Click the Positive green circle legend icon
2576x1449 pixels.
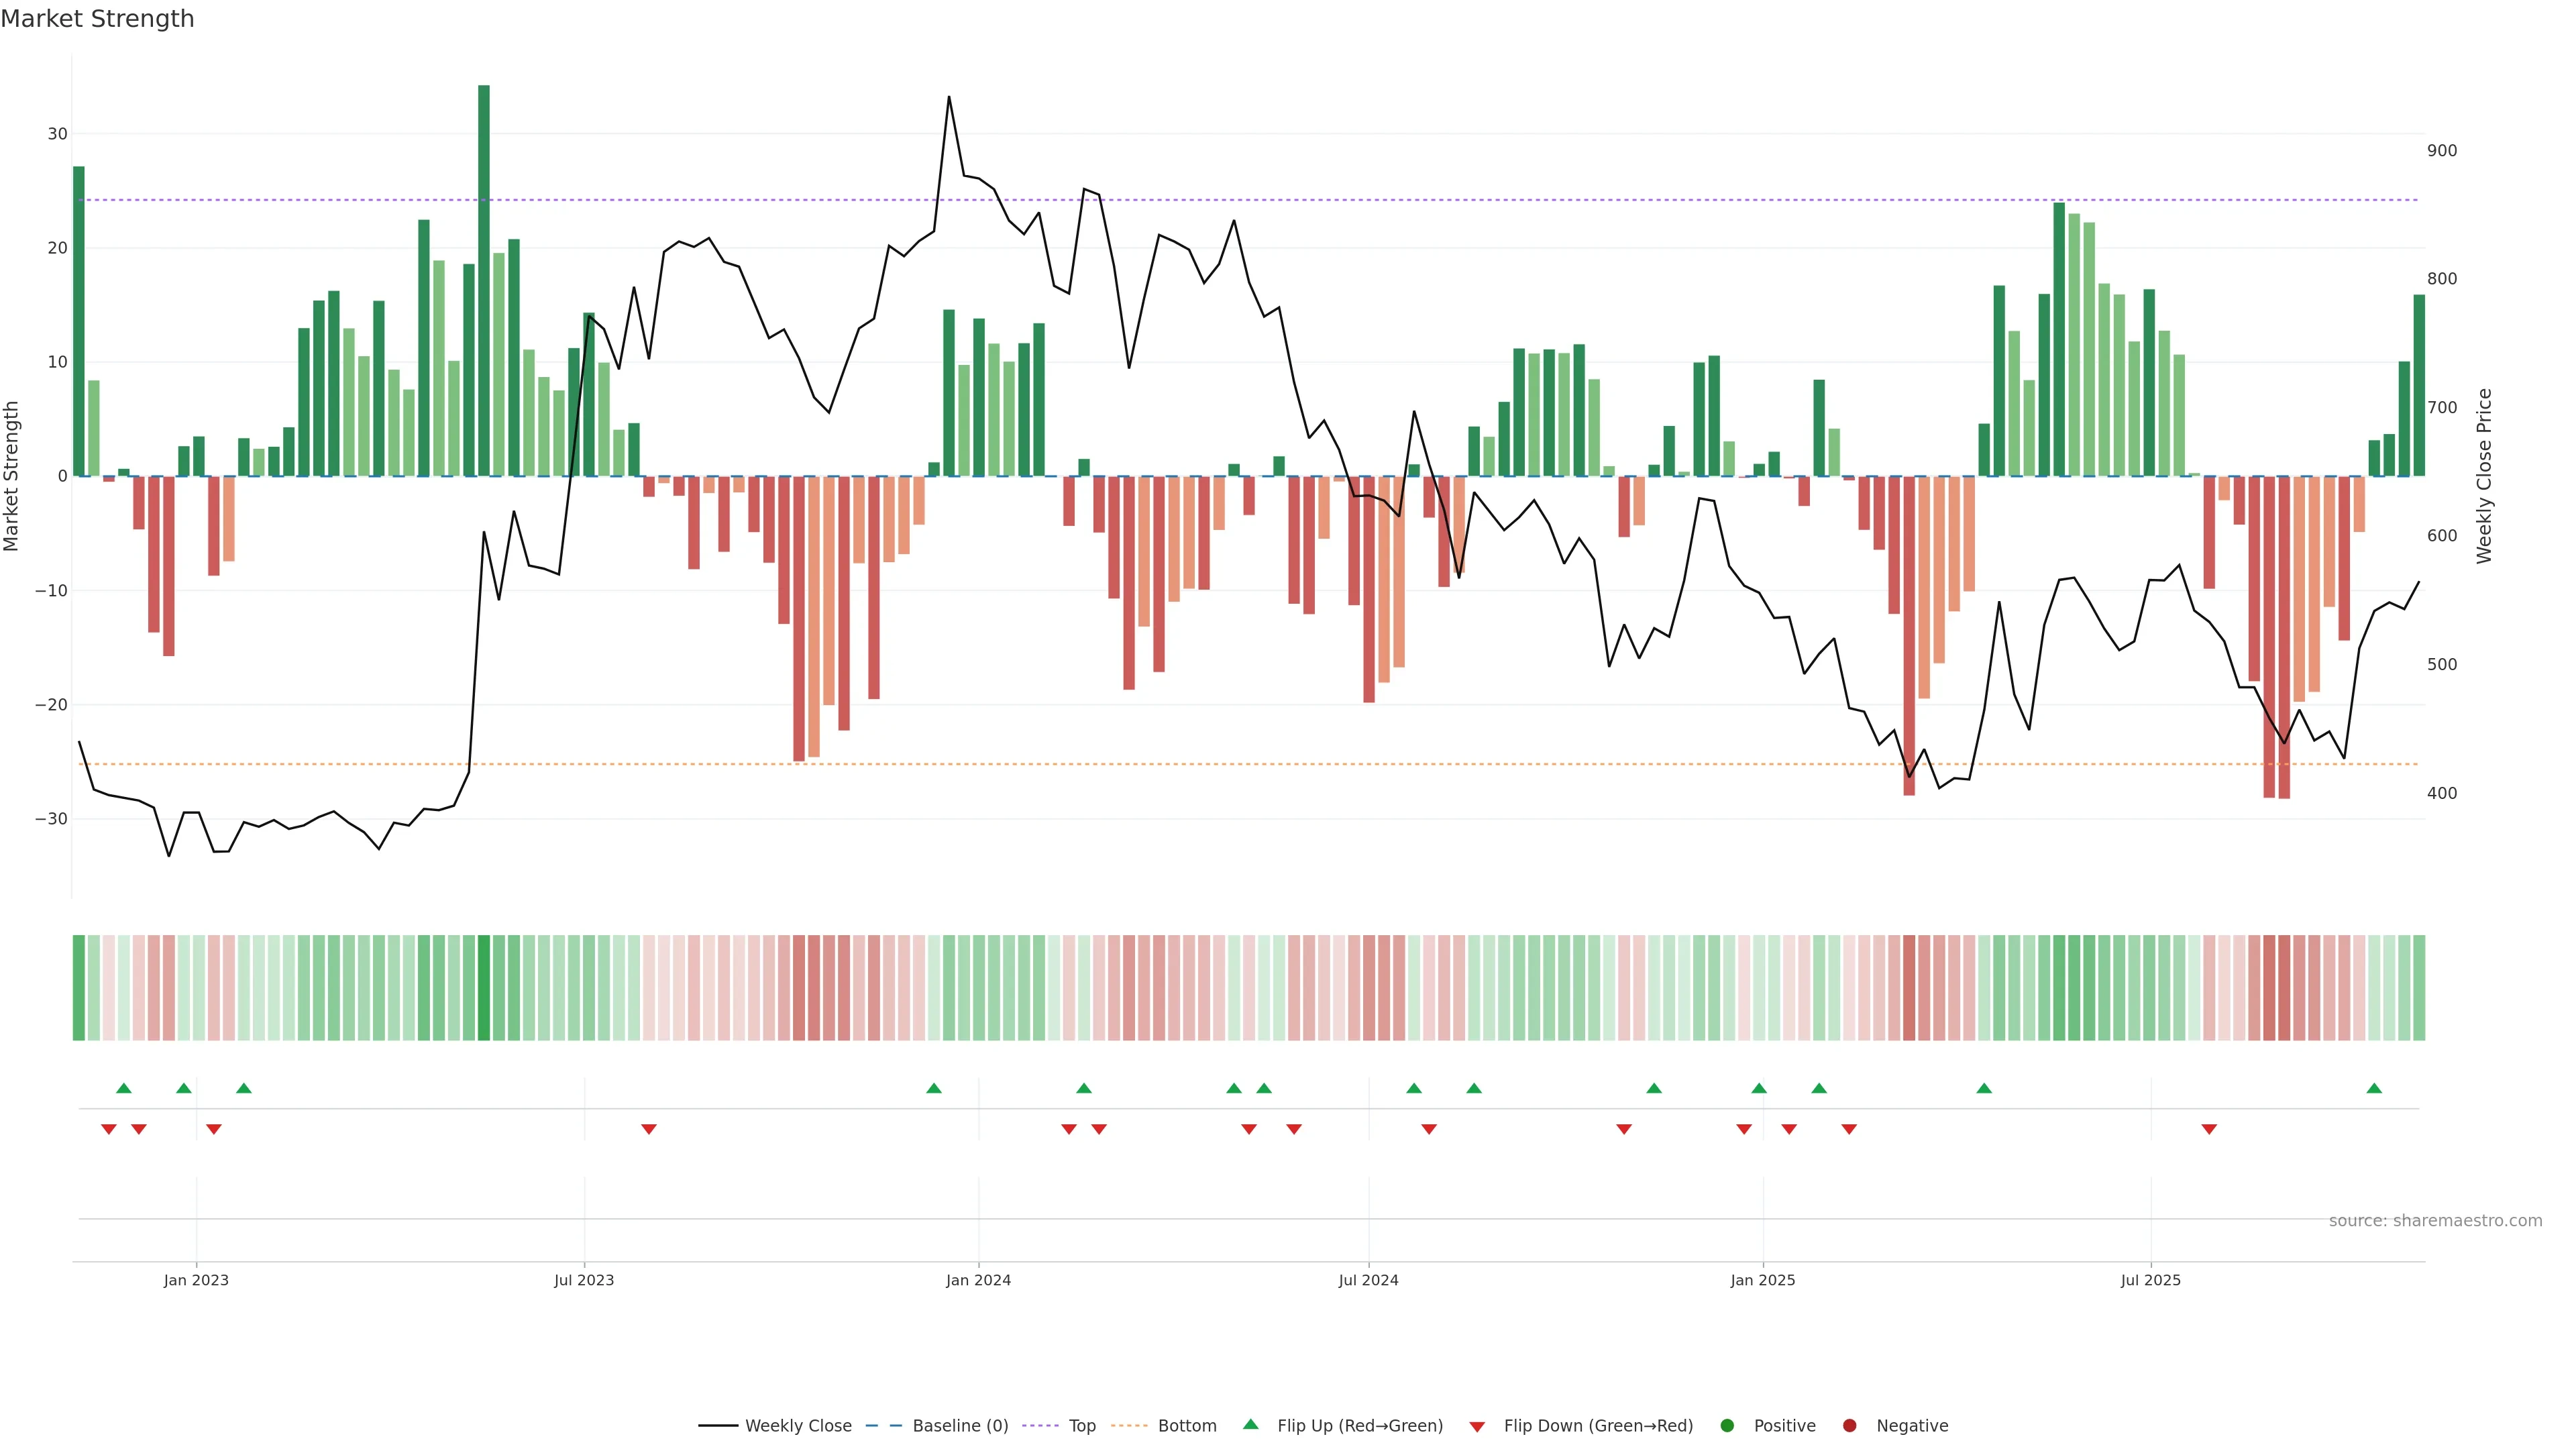click(1727, 1425)
